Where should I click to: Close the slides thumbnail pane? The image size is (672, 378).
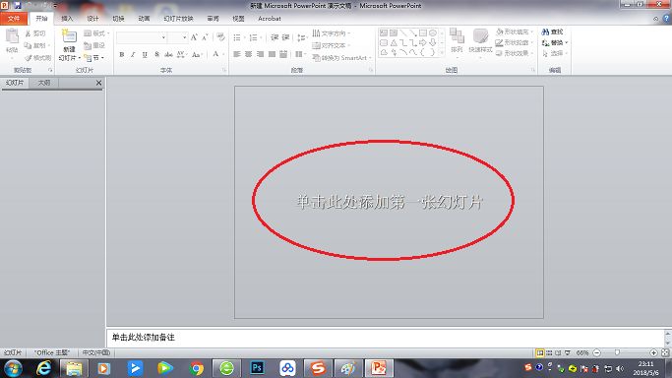coord(99,83)
